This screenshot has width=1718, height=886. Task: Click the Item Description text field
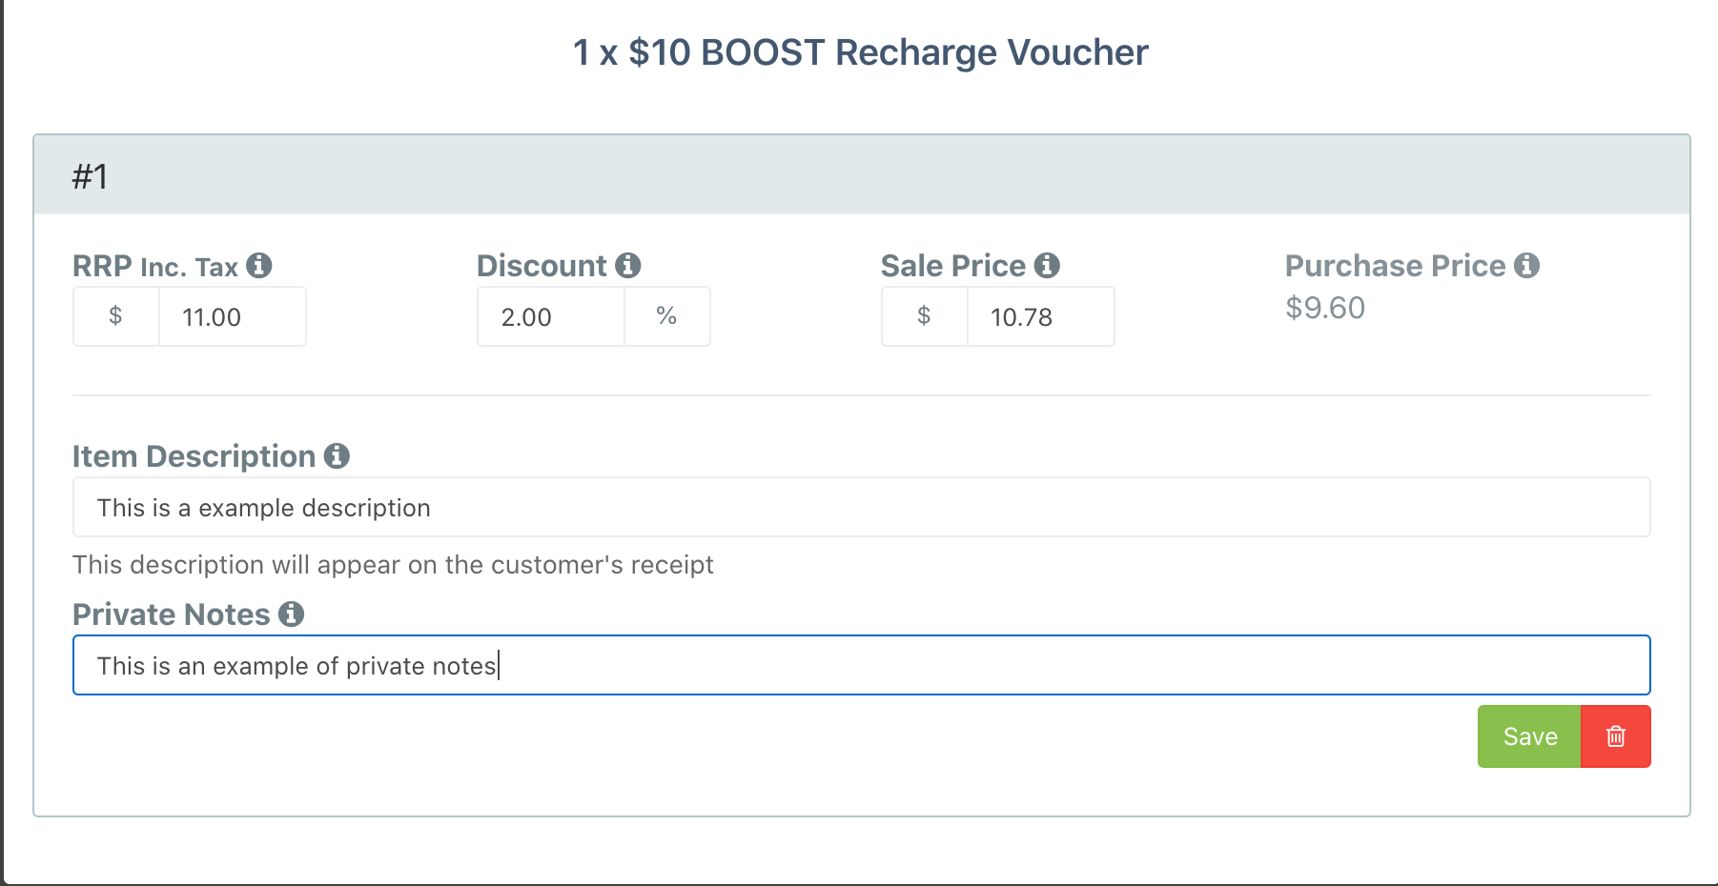[862, 507]
